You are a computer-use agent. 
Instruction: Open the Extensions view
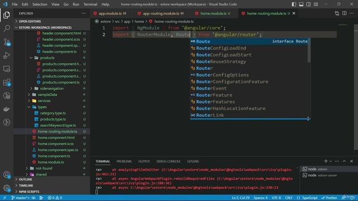pyautogui.click(x=7, y=82)
